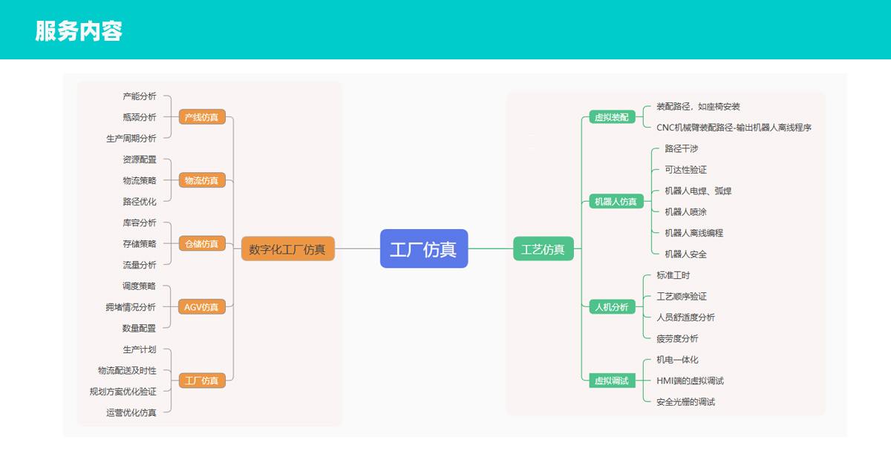Select the green 工艺仿真 branch node

(543, 249)
